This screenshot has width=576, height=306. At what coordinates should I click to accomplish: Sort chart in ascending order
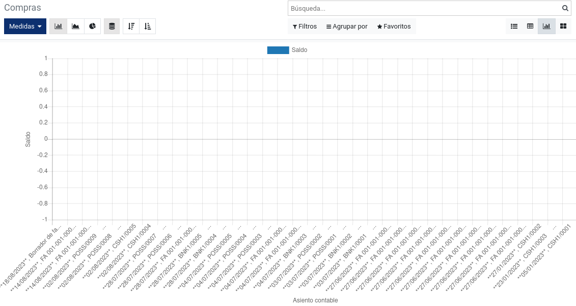click(147, 26)
